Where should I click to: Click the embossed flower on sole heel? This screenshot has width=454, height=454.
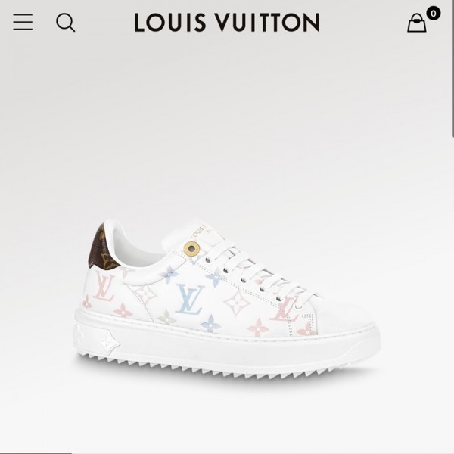[109, 343]
